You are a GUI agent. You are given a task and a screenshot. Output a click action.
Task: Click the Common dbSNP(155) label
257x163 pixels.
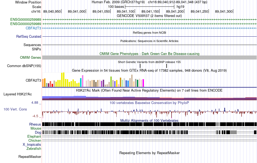[x=24, y=66]
